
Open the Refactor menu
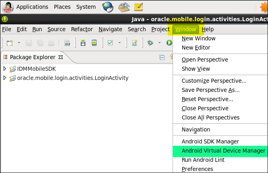(x=82, y=29)
